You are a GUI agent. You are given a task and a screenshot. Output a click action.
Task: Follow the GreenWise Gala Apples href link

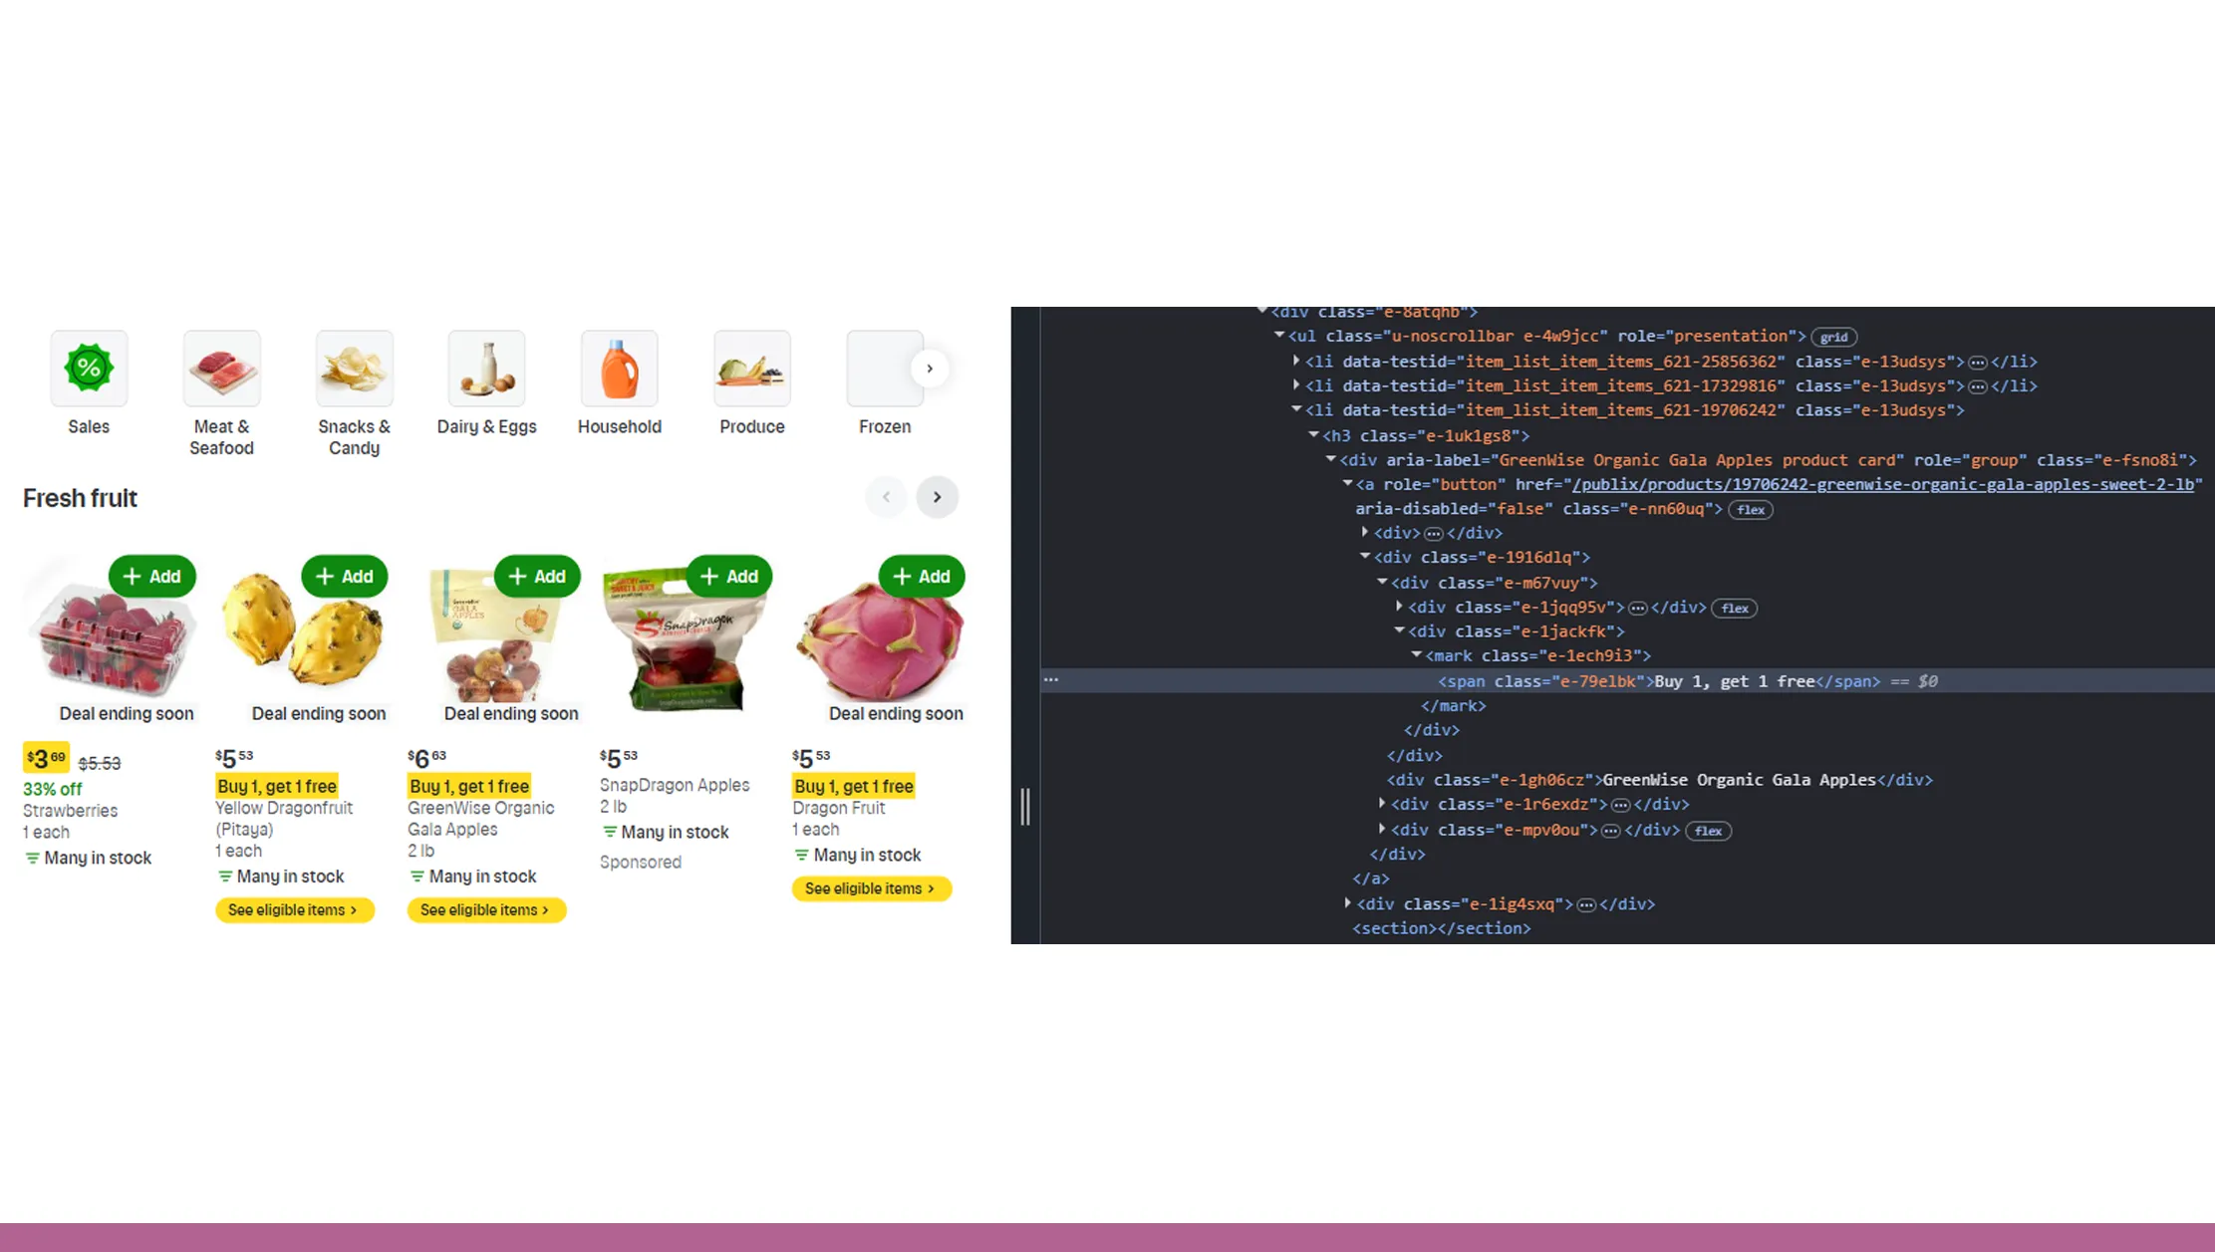[x=1883, y=484]
